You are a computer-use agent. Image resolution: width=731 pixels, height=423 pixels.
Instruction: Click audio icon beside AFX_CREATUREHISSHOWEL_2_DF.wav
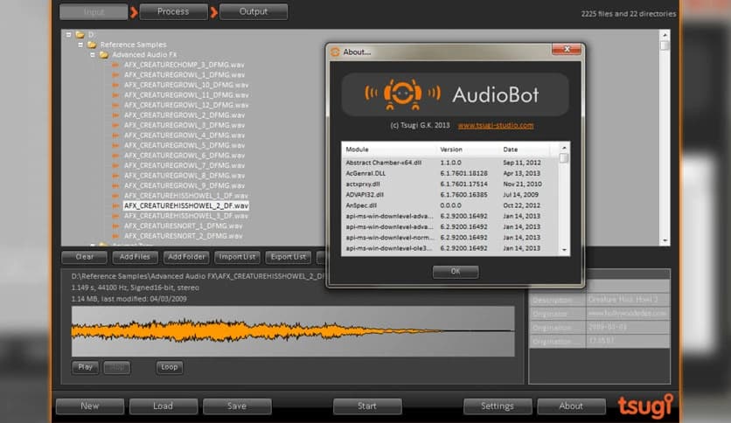(115, 205)
